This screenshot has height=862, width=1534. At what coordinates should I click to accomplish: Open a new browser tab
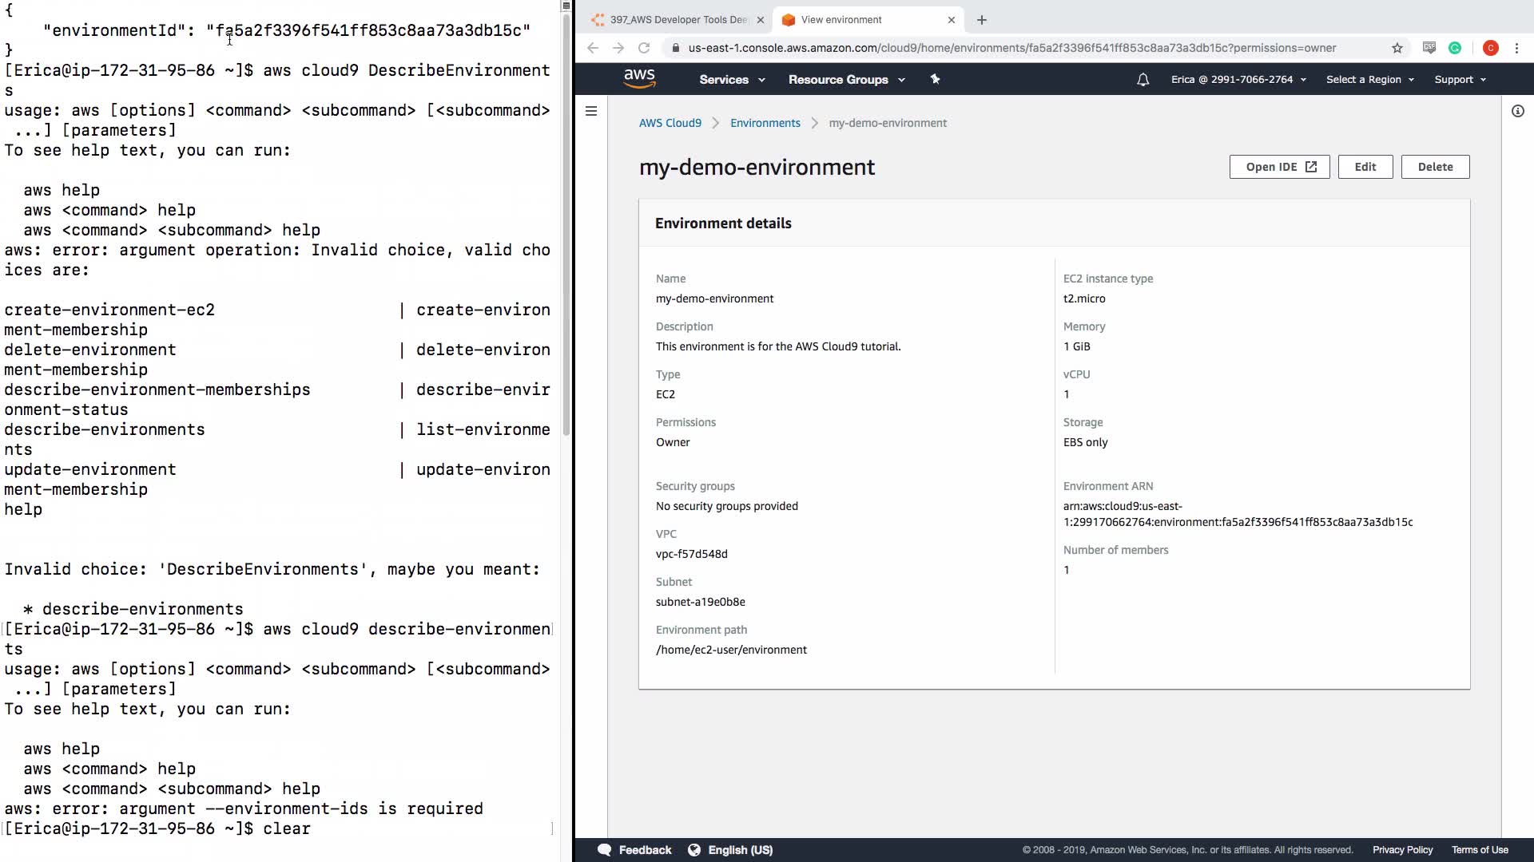click(x=982, y=20)
